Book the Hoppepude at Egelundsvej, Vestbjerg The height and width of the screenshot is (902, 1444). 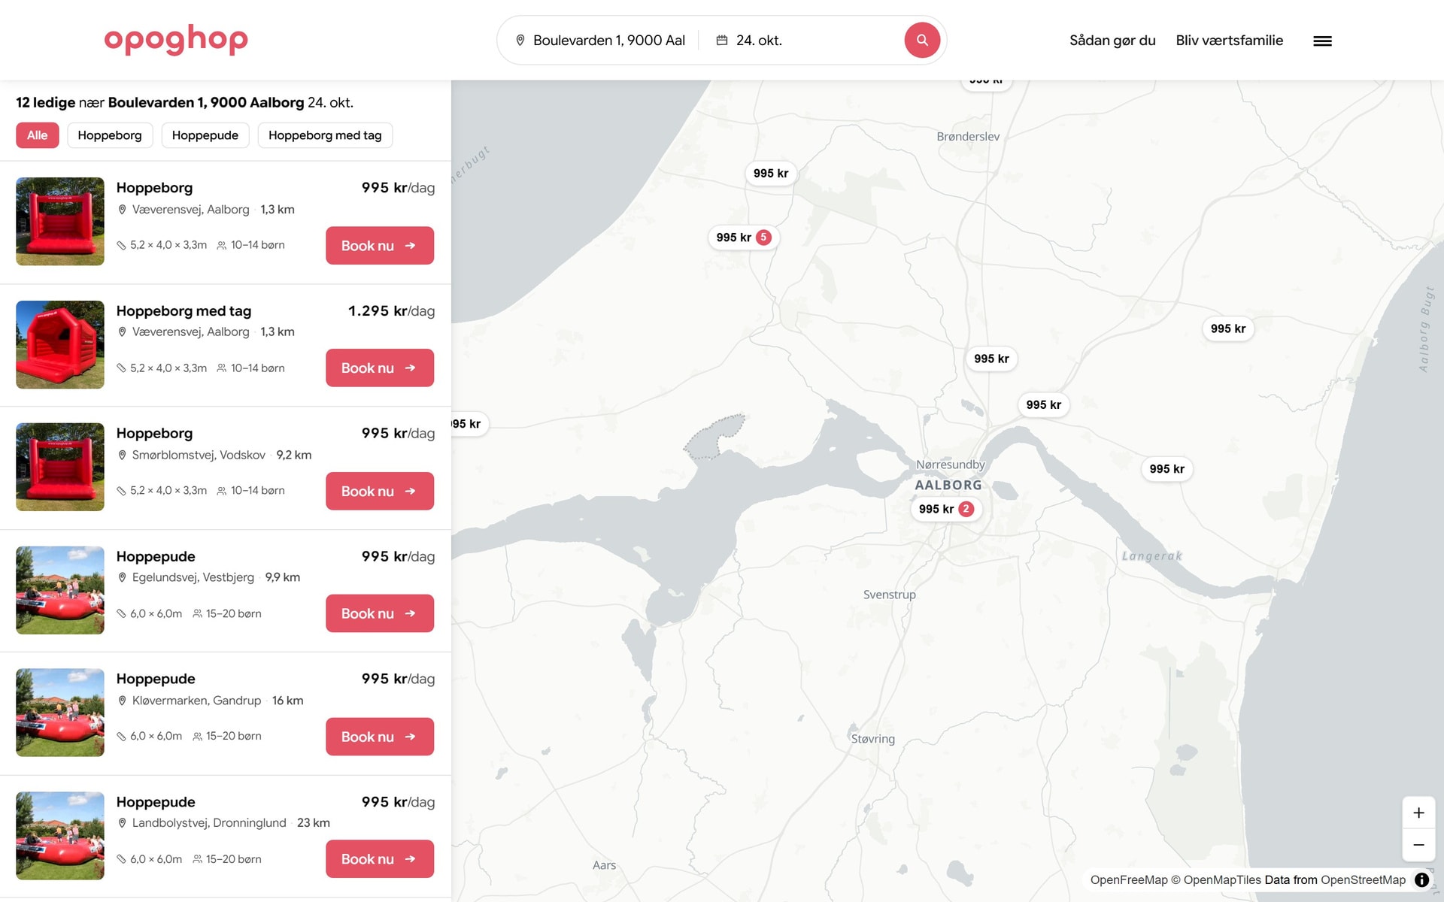pos(380,613)
